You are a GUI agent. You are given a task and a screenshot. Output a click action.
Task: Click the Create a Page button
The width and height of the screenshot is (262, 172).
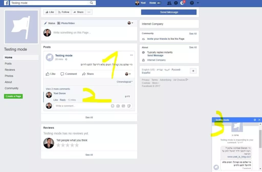13,96
